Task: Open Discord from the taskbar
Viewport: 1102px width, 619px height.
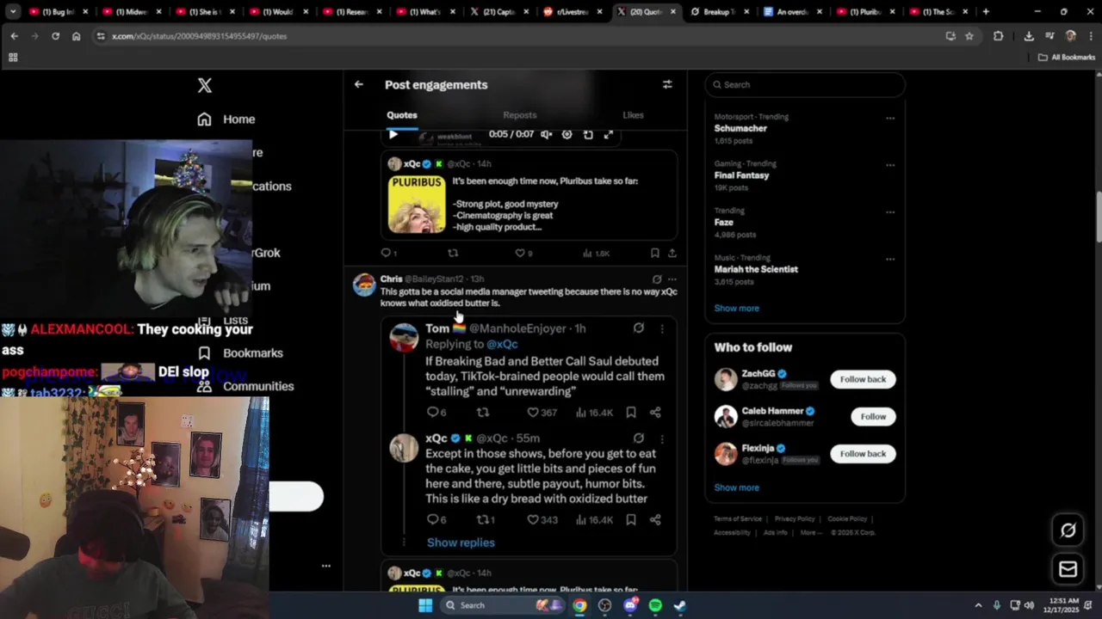Action: click(x=630, y=605)
